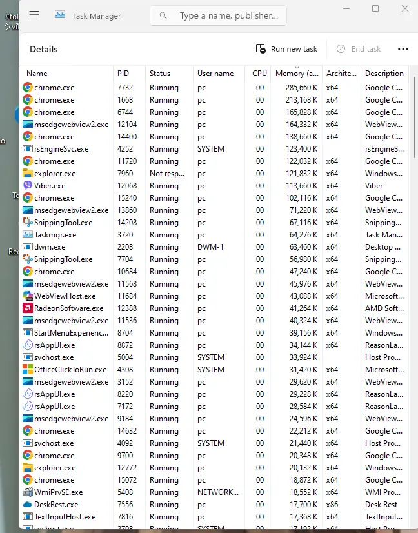Open the three-dot more options menu
The width and height of the screenshot is (418, 533).
tap(403, 49)
